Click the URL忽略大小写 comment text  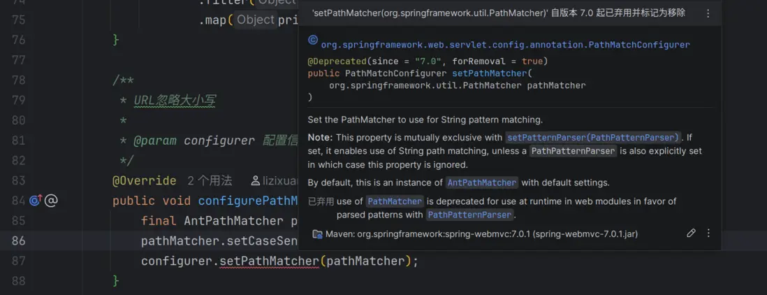click(x=175, y=101)
